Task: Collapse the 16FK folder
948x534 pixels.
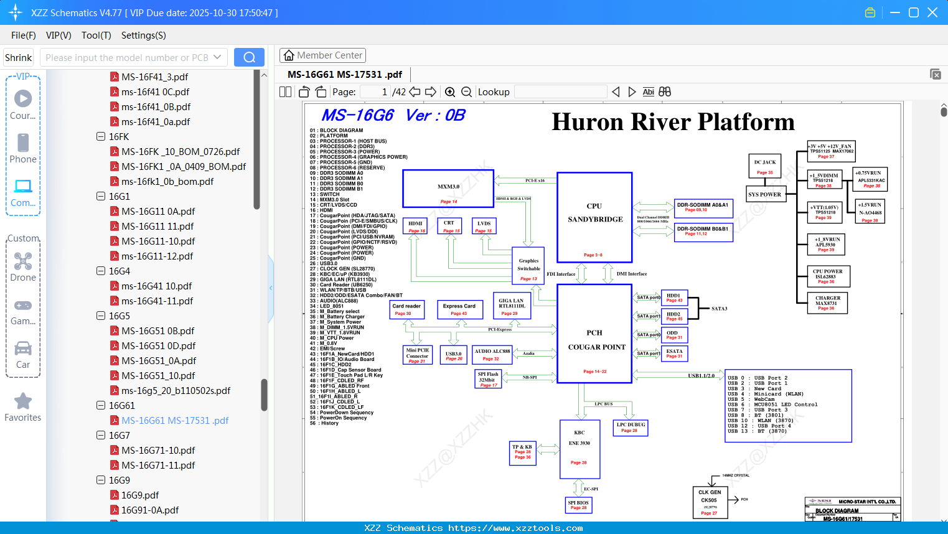Action: (x=101, y=136)
